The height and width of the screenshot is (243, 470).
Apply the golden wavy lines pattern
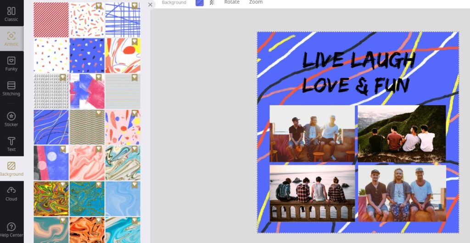click(87, 127)
